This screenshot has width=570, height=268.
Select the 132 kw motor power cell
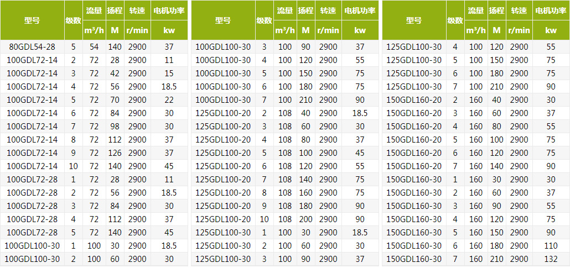point(551,259)
